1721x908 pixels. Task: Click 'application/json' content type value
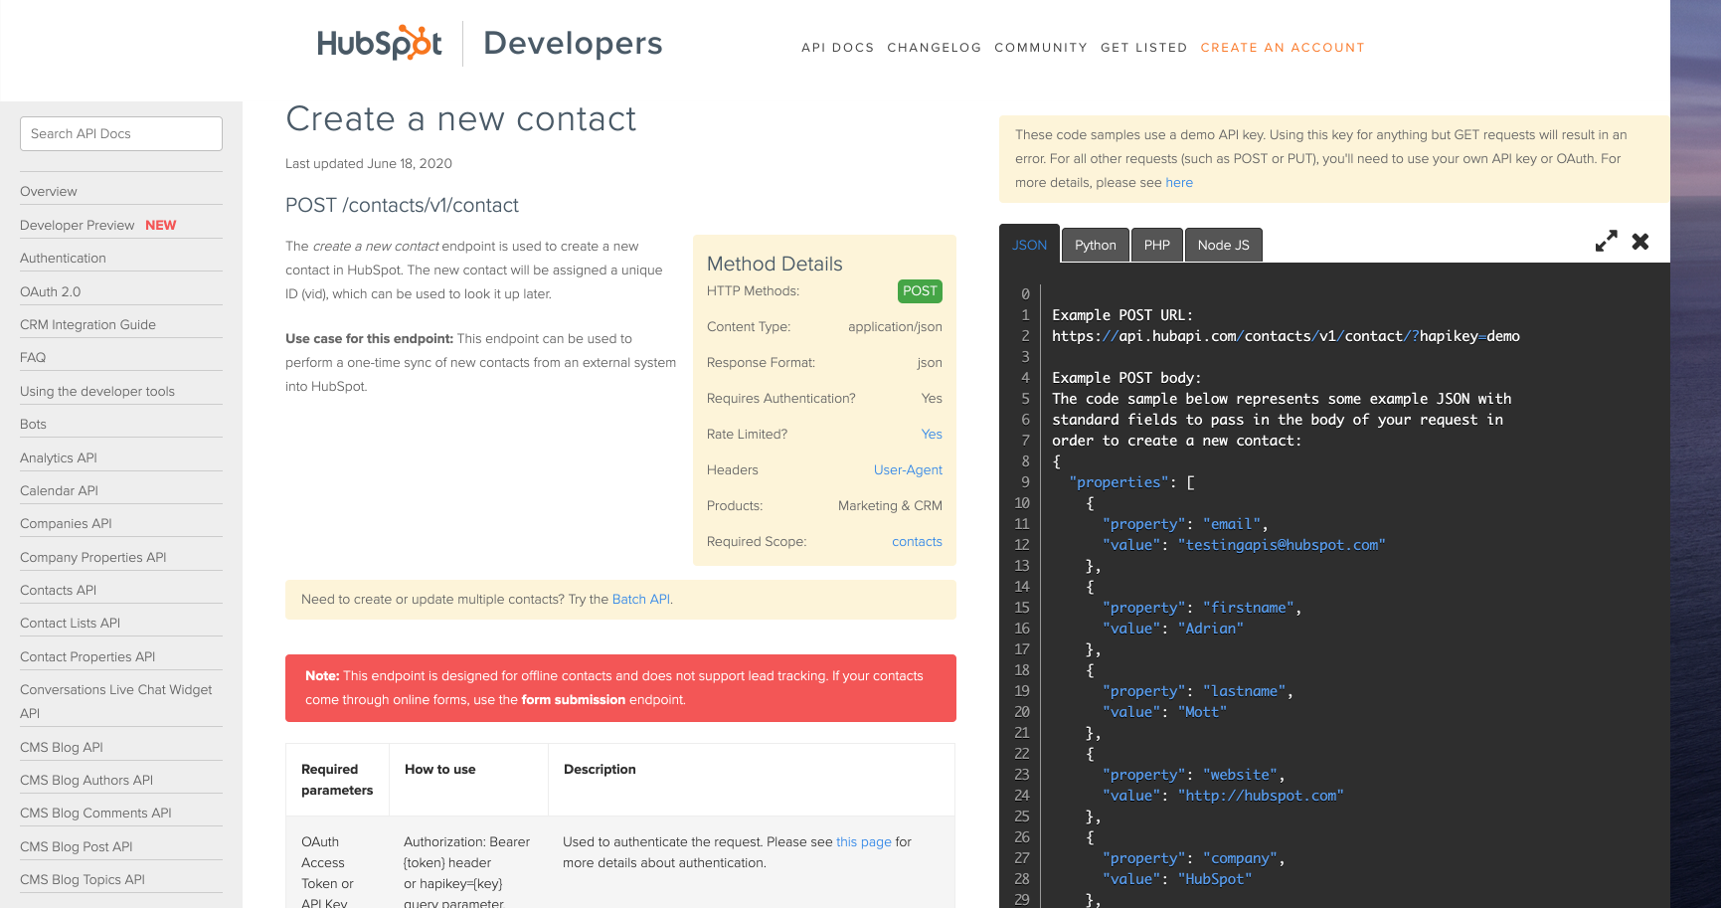[x=895, y=326]
